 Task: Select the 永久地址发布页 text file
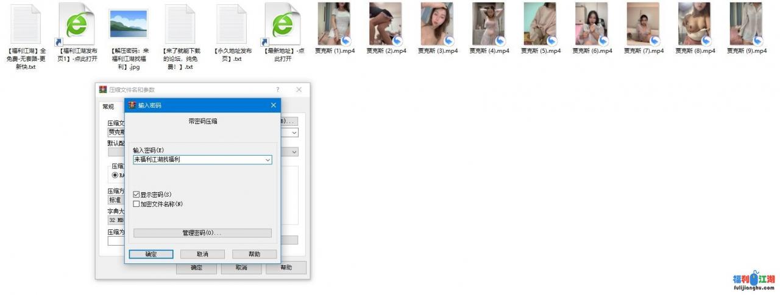pyautogui.click(x=232, y=24)
